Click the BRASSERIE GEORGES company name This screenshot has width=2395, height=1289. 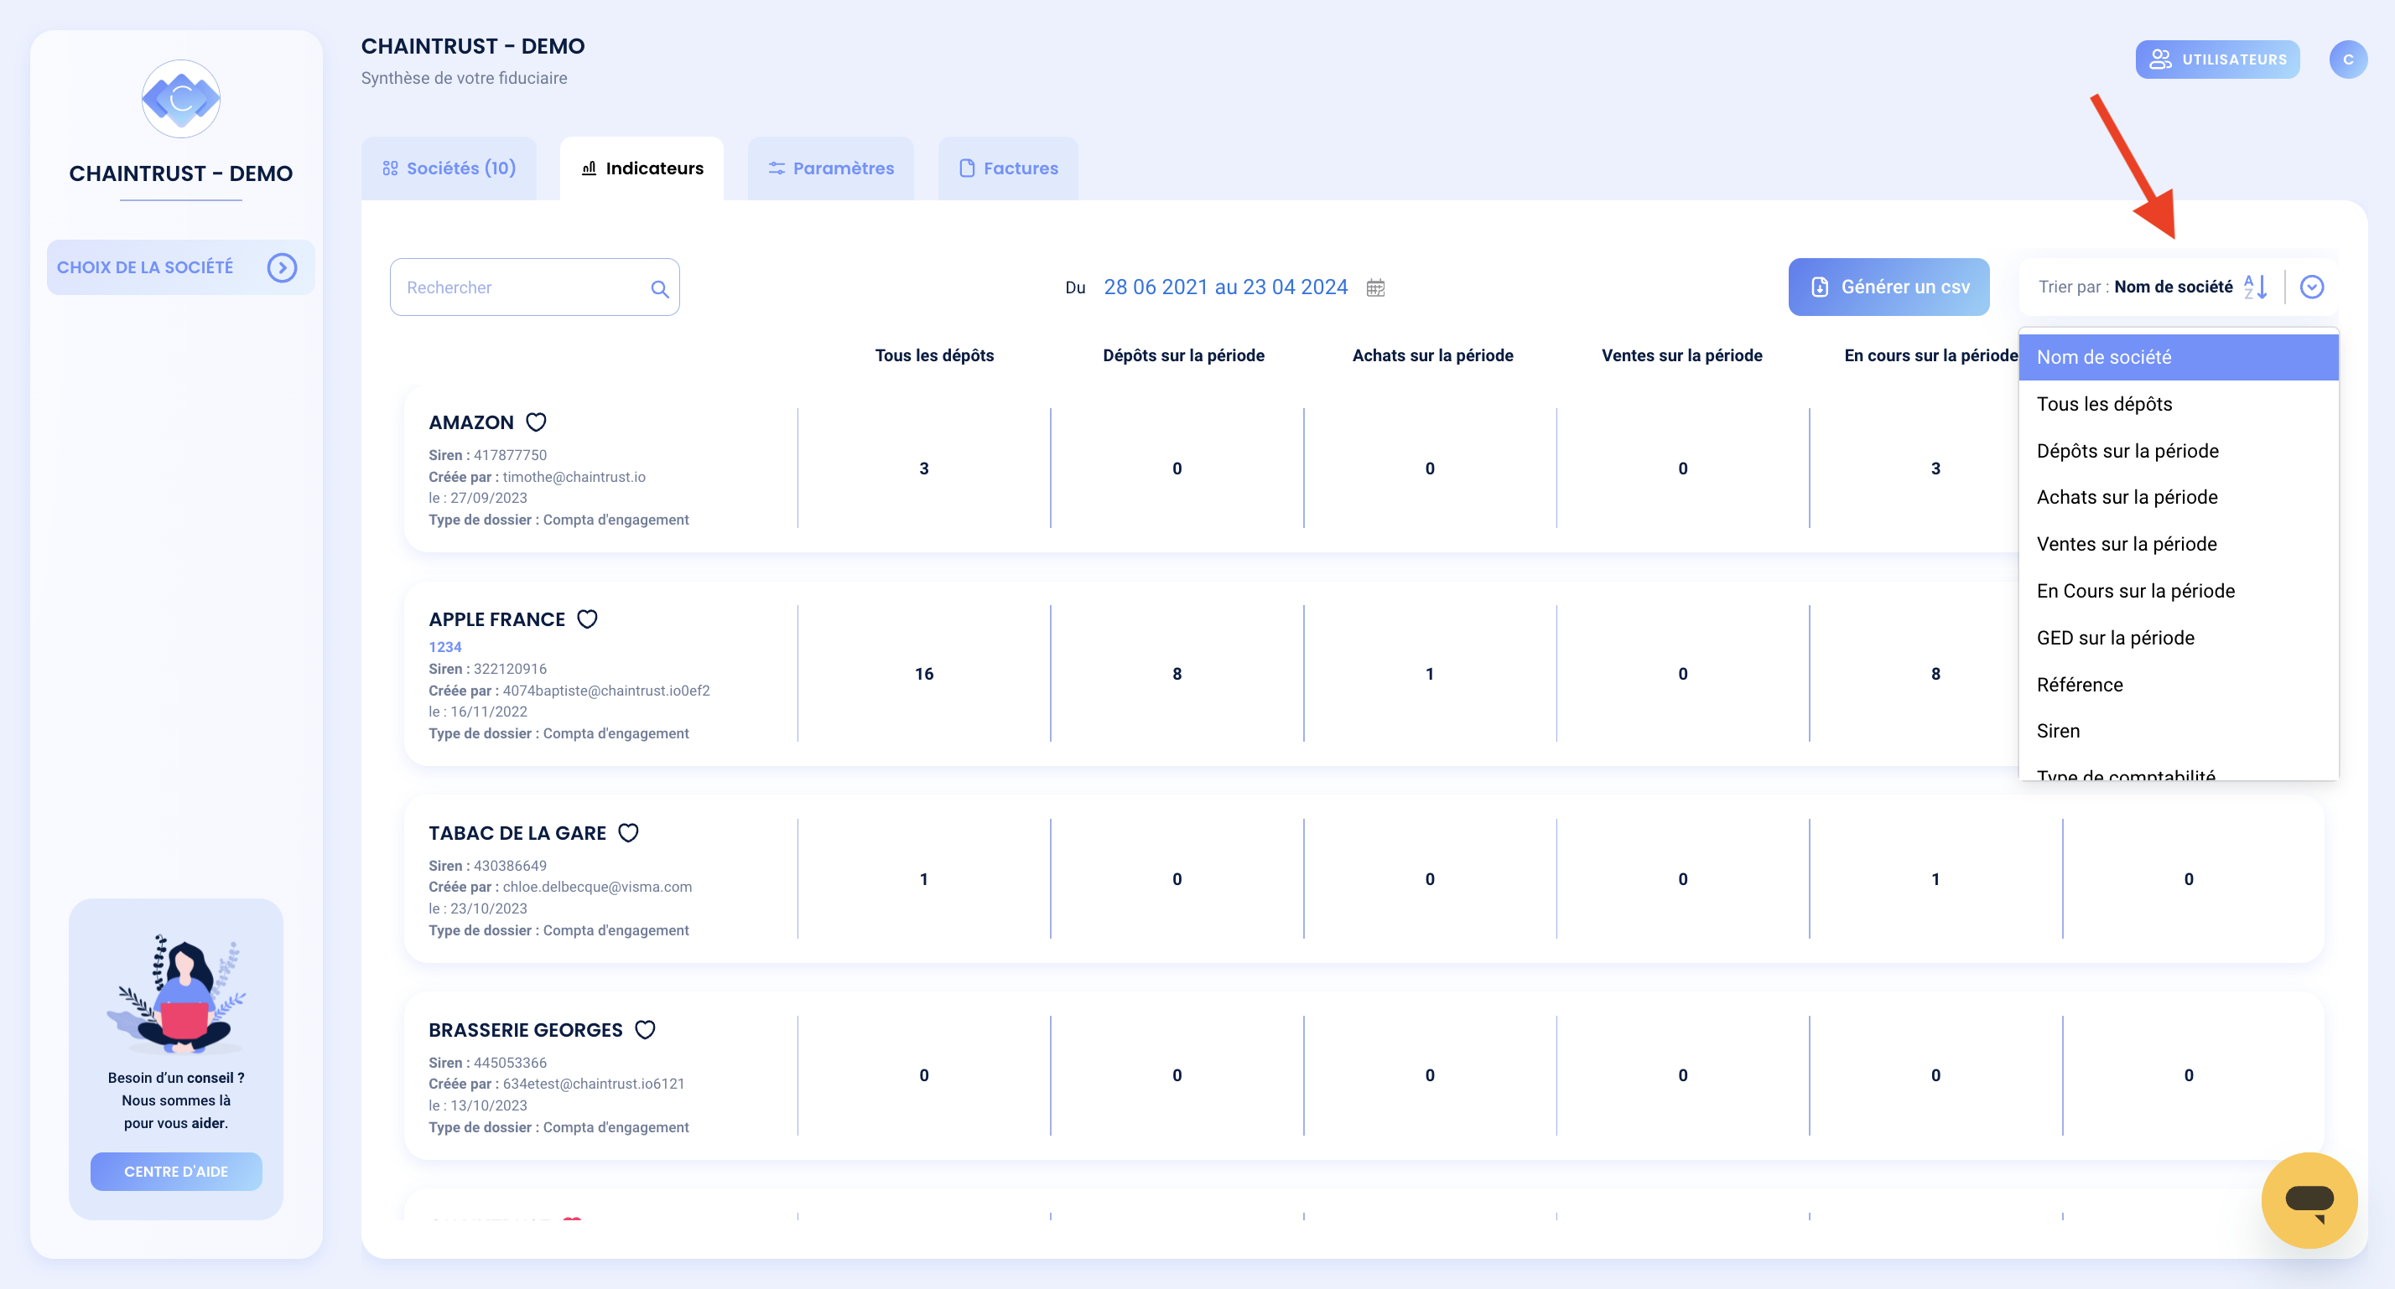(x=525, y=1031)
